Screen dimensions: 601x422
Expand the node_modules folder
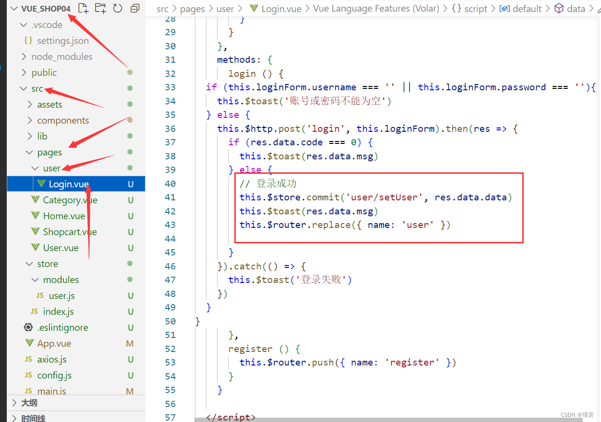(x=24, y=56)
